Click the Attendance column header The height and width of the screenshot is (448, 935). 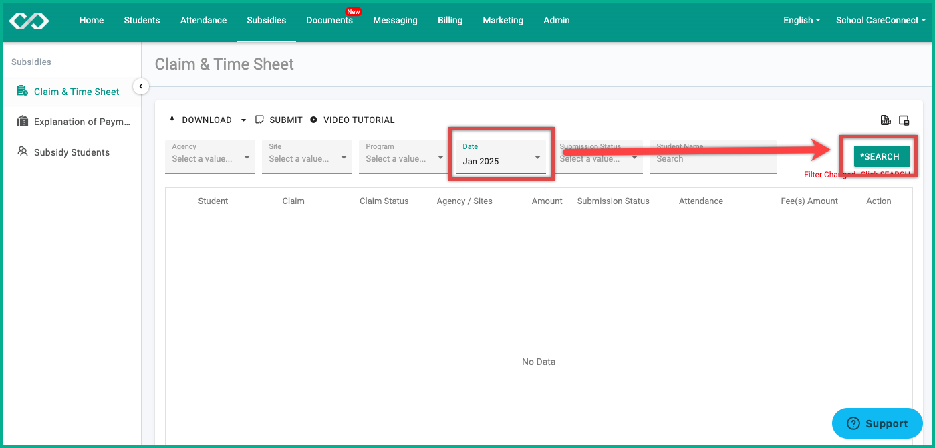pyautogui.click(x=701, y=201)
